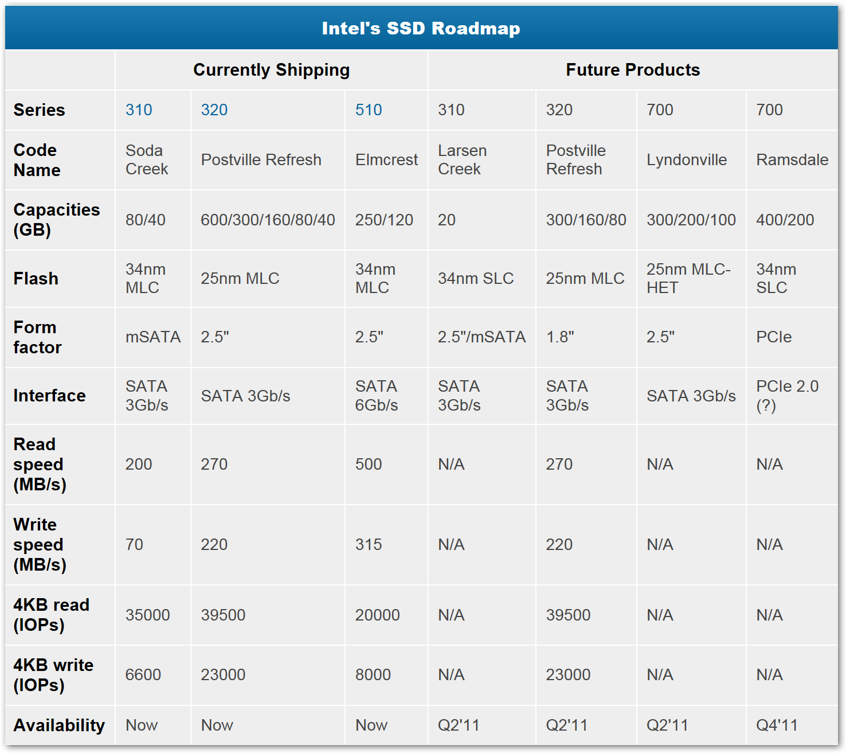Click the Flash row label
The width and height of the screenshot is (846, 753).
[x=36, y=279]
